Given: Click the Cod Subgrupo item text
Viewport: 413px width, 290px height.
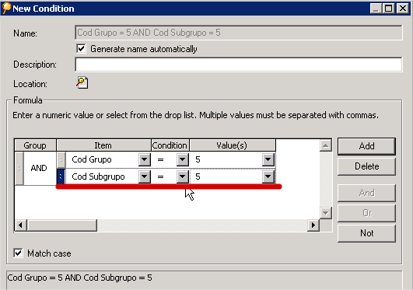Looking at the screenshot, I should tap(98, 176).
